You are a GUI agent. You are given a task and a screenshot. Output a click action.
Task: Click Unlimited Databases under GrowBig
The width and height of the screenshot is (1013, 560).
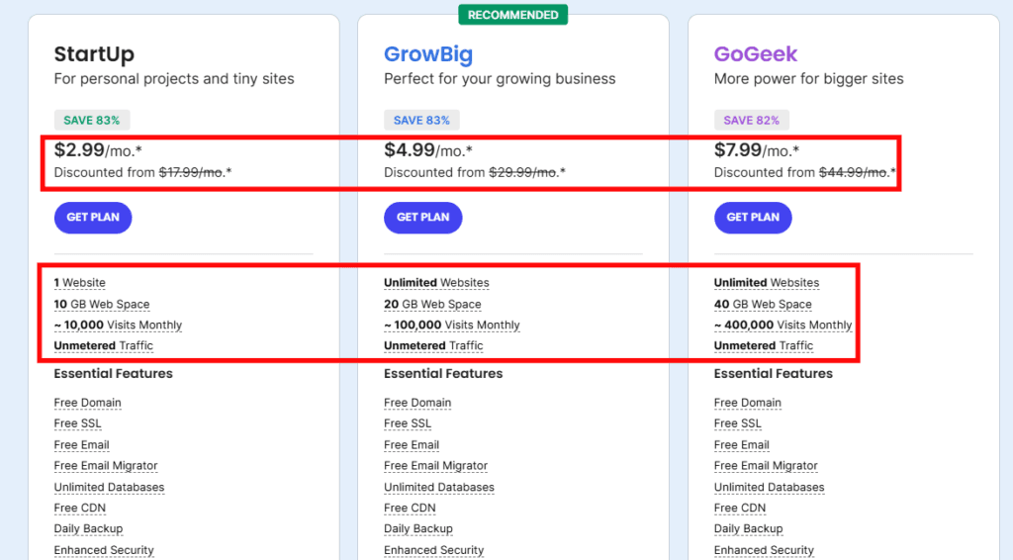tap(439, 487)
